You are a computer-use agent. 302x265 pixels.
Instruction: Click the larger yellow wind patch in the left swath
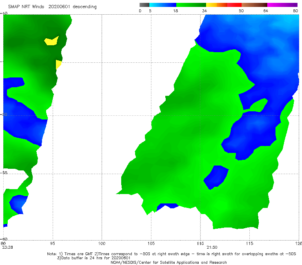[51, 41]
